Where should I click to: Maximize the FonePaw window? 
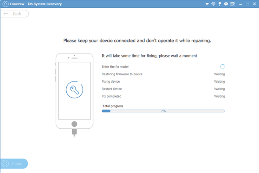247,4
